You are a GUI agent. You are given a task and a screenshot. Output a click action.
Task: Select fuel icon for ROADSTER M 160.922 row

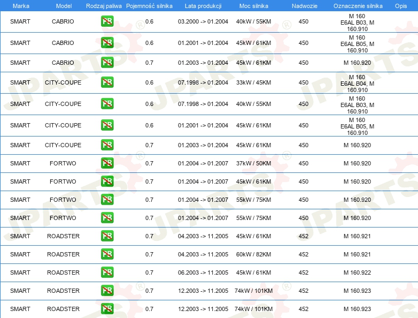[107, 272]
